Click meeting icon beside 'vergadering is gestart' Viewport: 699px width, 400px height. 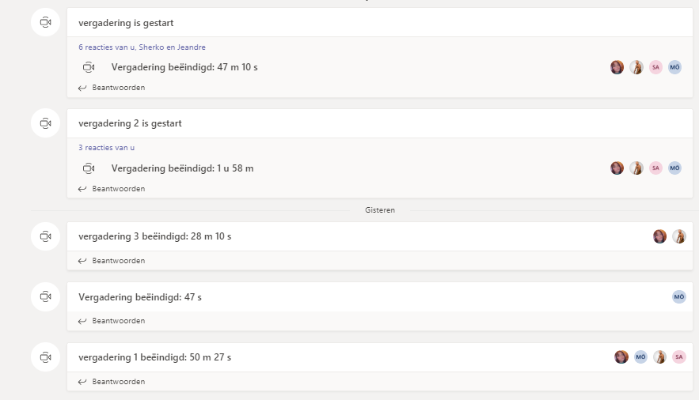pos(45,22)
